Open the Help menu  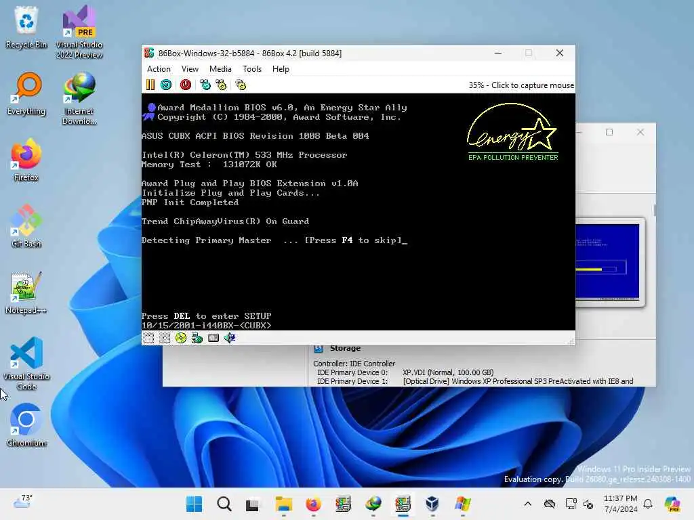click(281, 69)
